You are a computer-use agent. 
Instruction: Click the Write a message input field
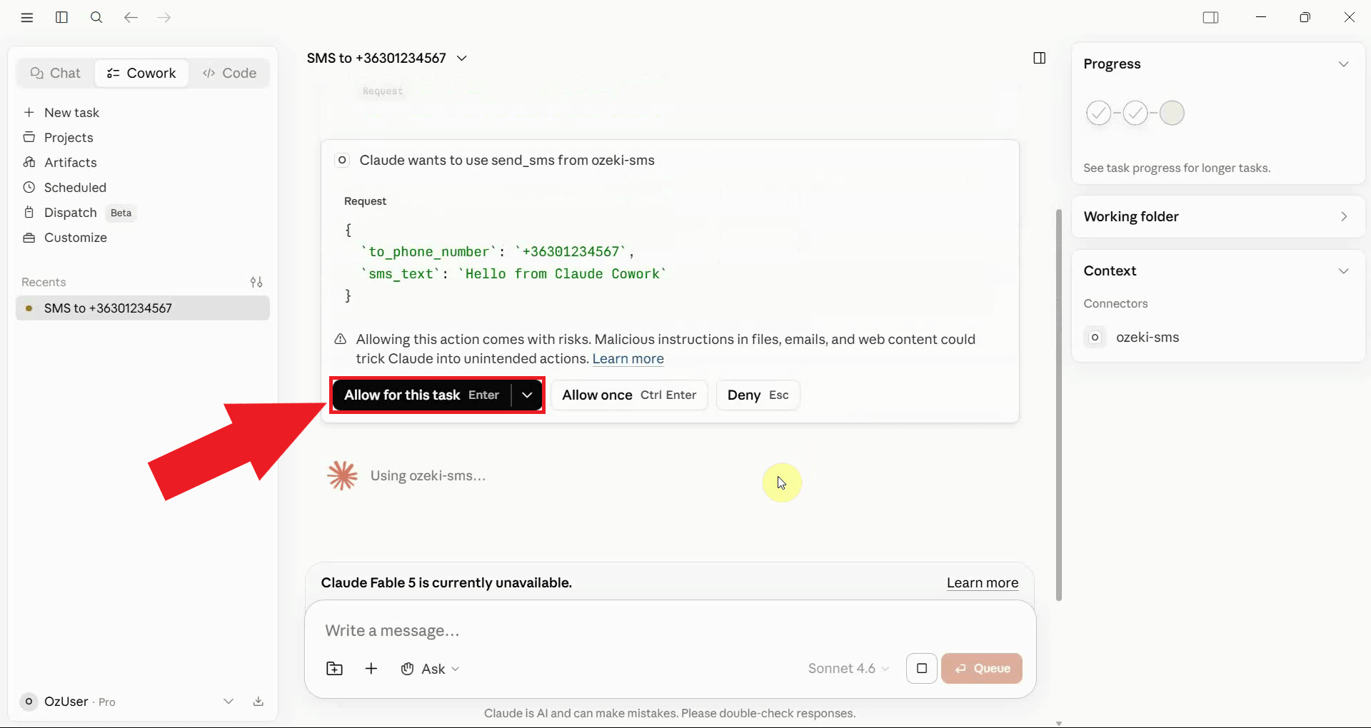[x=670, y=631]
